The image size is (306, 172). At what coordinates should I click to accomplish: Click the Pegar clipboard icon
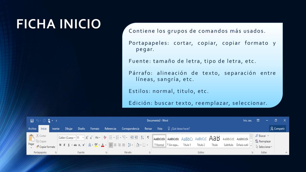tap(31, 138)
